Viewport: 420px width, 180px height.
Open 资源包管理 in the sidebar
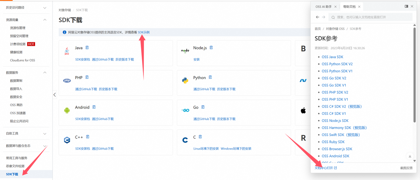tap(18, 28)
